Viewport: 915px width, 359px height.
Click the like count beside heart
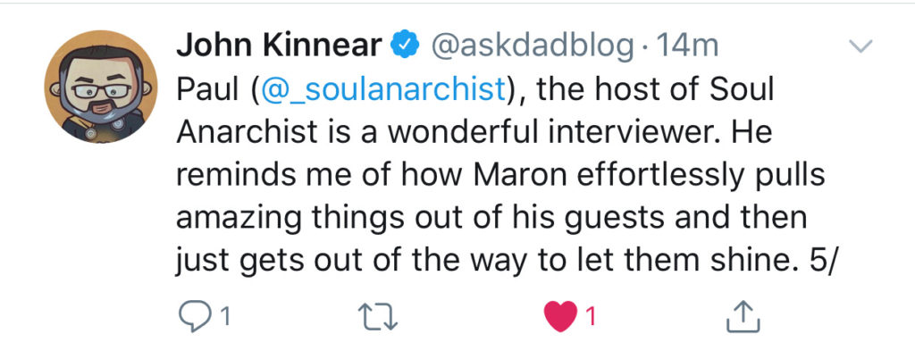(x=591, y=314)
